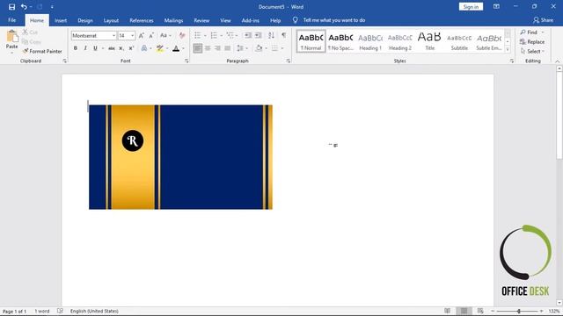Apply yellow text highlight color
Screen dimensions: 563x316
pos(160,48)
